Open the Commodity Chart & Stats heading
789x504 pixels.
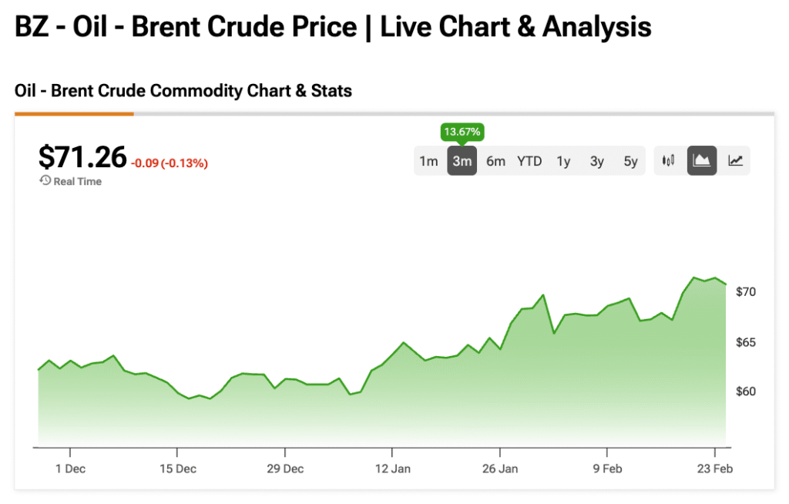[x=183, y=91]
